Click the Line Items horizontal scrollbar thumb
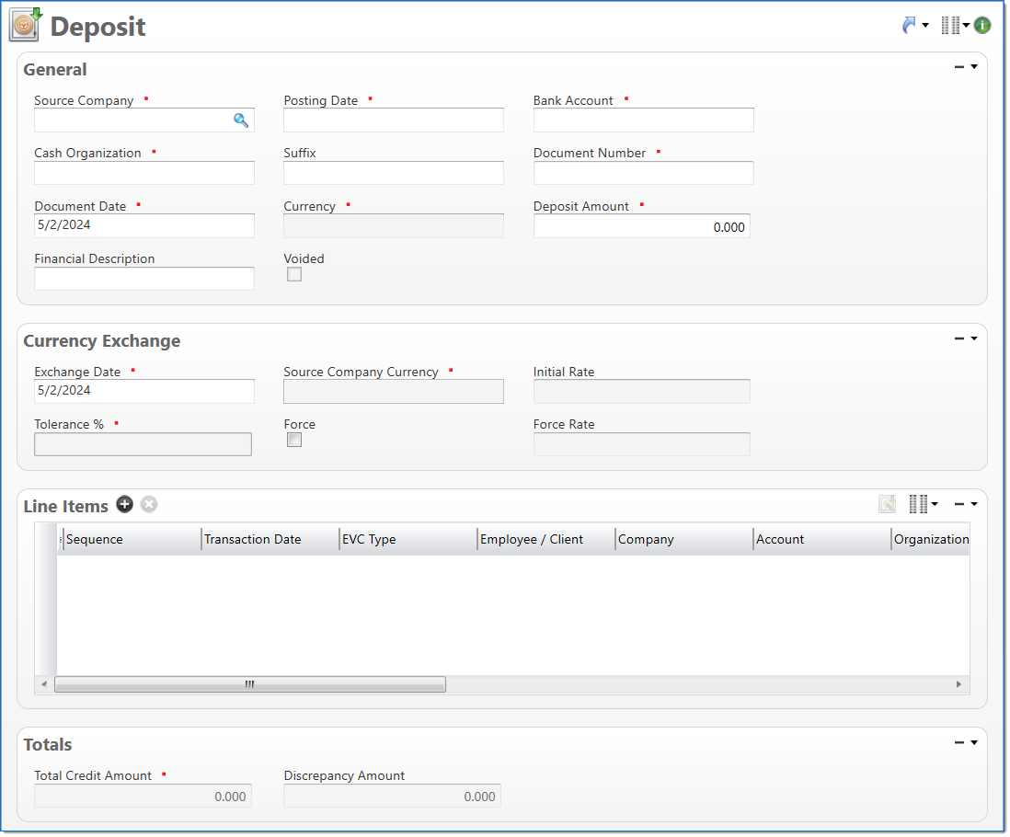This screenshot has width=1010, height=837. tap(249, 684)
